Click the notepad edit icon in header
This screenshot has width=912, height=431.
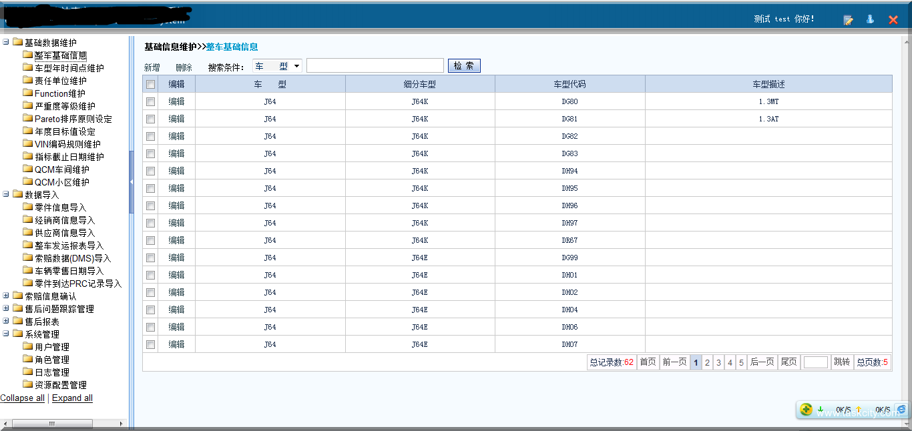[x=848, y=20]
